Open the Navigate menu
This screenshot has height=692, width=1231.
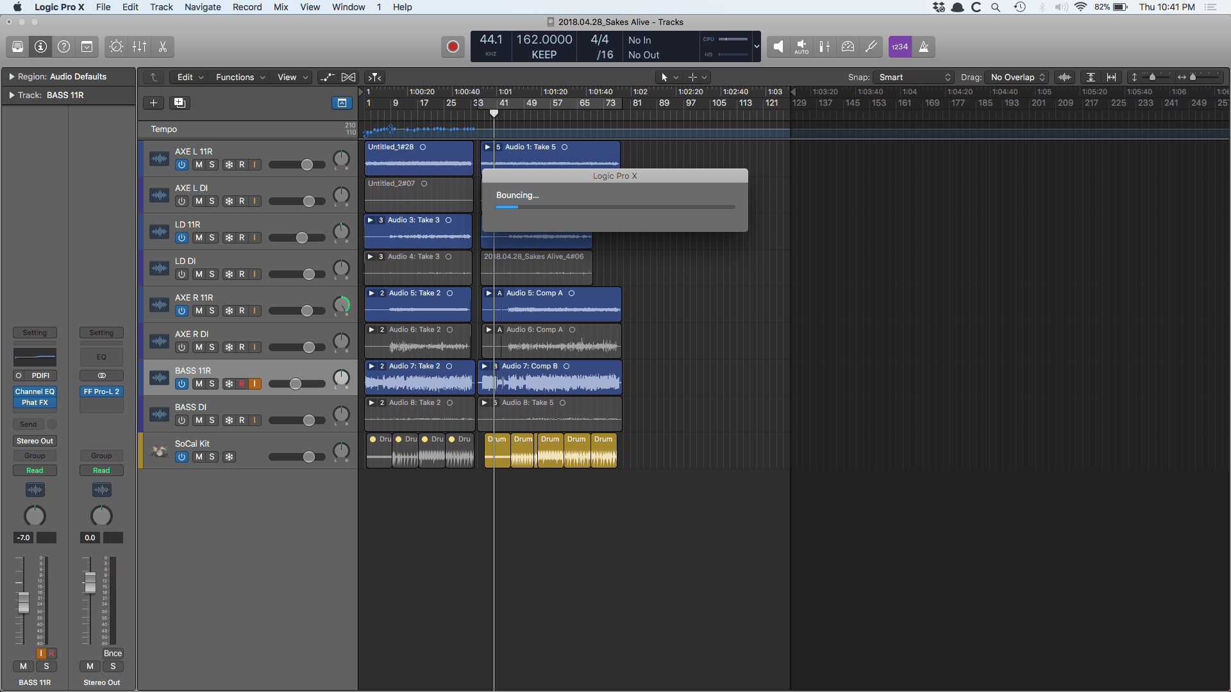click(x=203, y=7)
